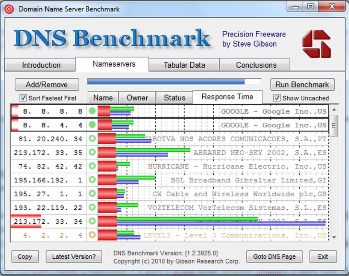Screen dimensions: 349x276
Task: Click status circle for 8.8.4.4
Action: (92, 125)
